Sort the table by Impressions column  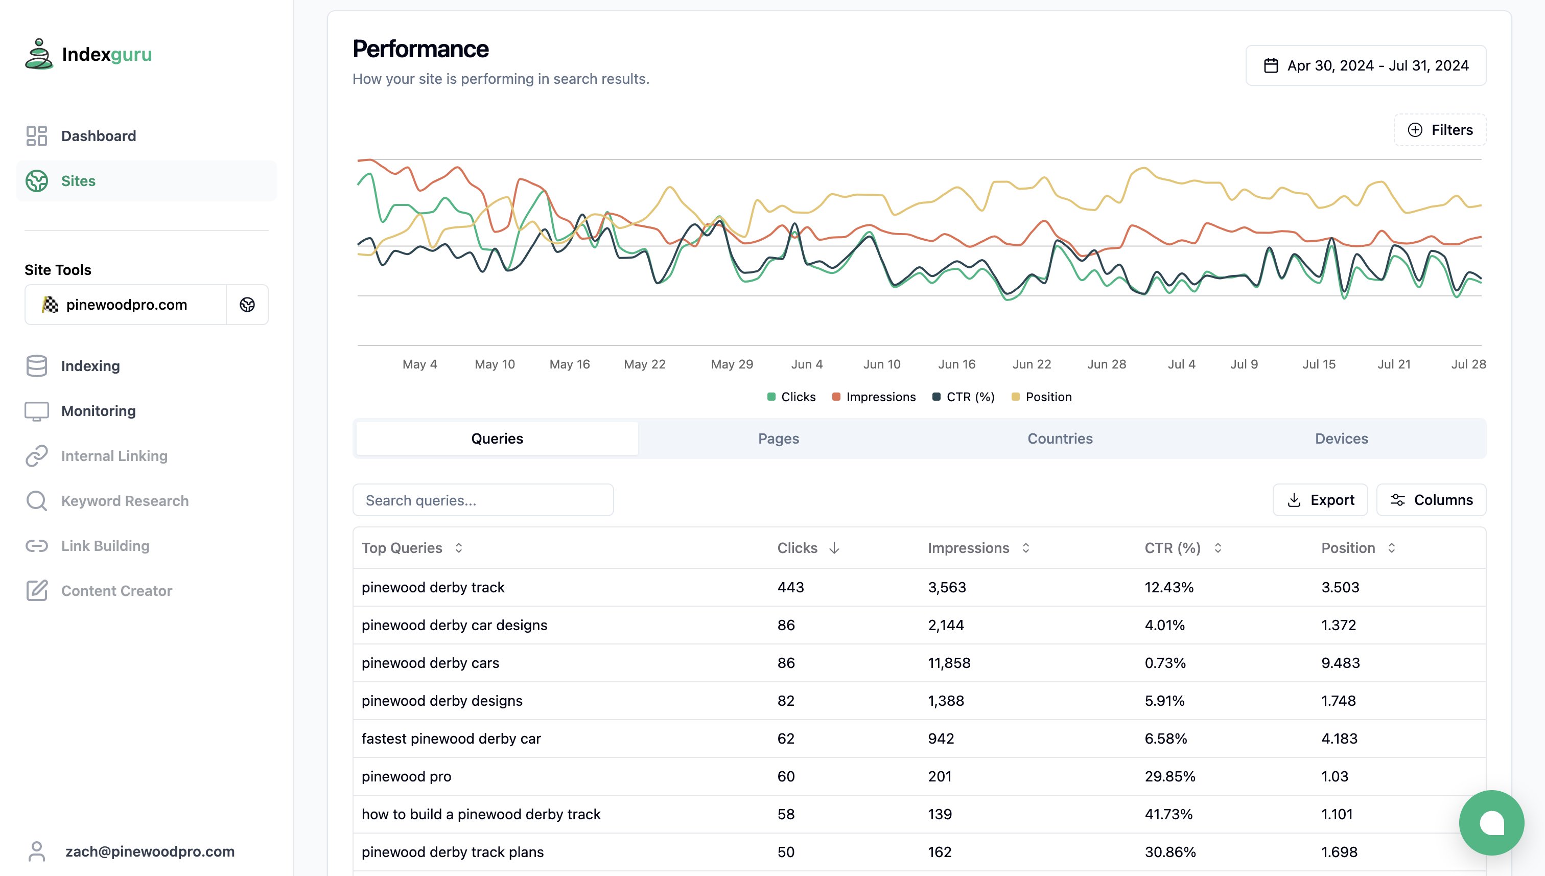[978, 548]
